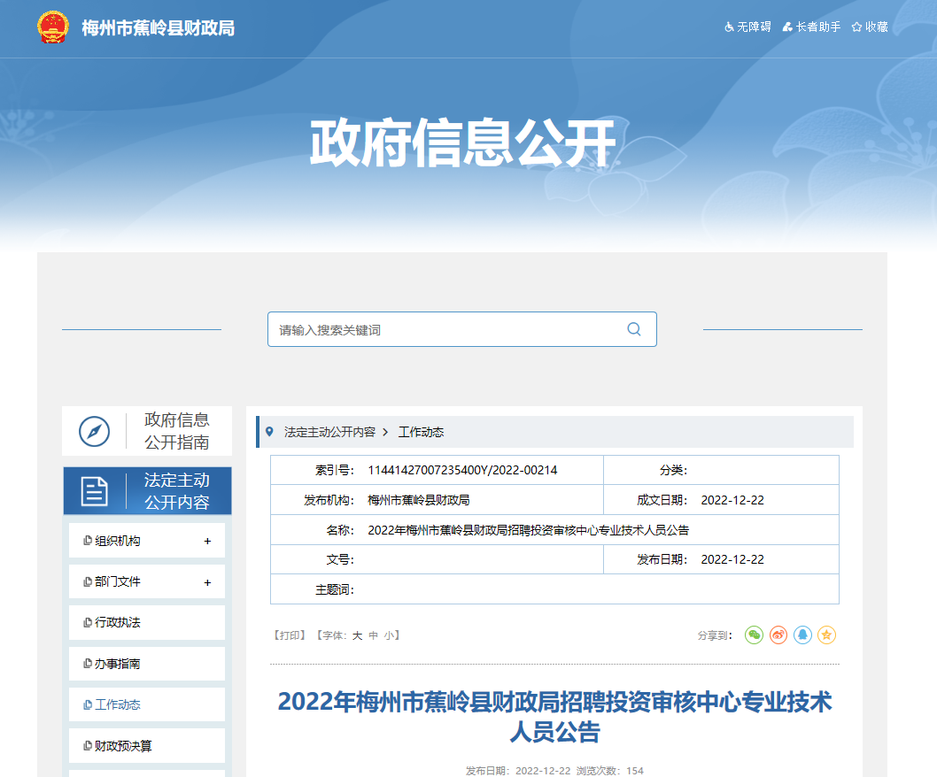Click the 打印 print link
The width and height of the screenshot is (937, 777).
290,635
